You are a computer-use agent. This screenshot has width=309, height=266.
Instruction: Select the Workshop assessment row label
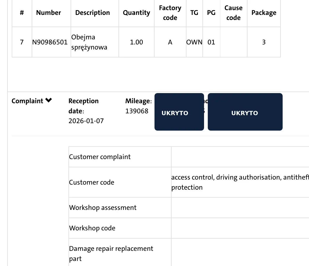[x=103, y=207]
